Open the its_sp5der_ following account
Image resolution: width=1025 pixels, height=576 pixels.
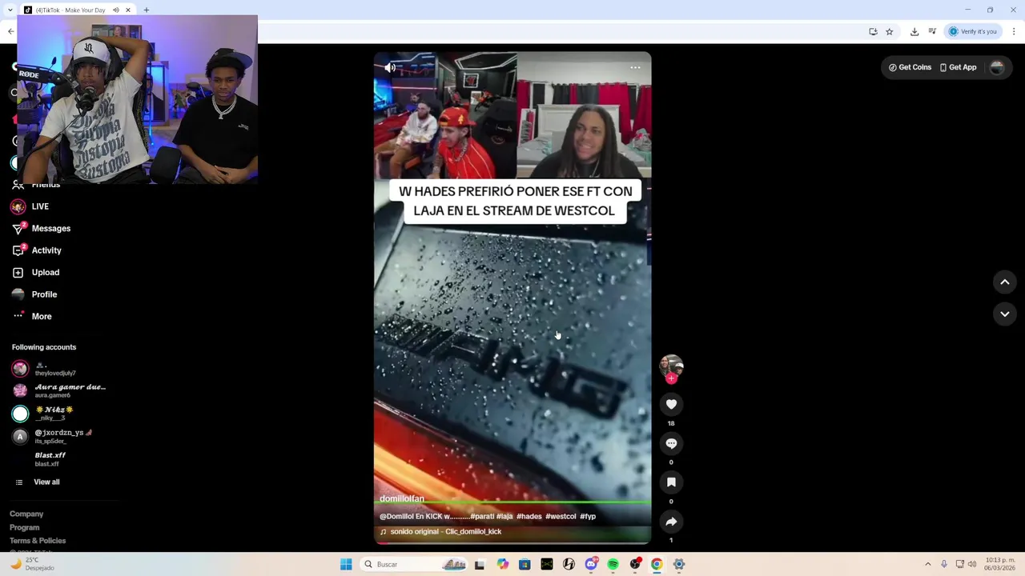pyautogui.click(x=52, y=436)
